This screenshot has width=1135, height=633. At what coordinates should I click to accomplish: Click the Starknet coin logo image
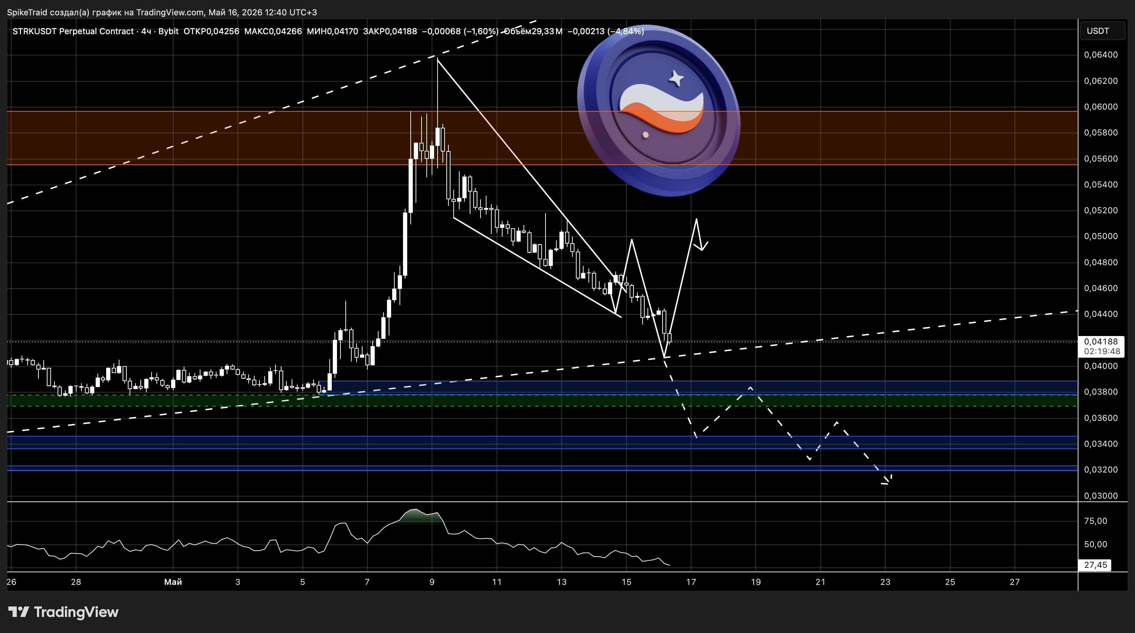coord(659,111)
